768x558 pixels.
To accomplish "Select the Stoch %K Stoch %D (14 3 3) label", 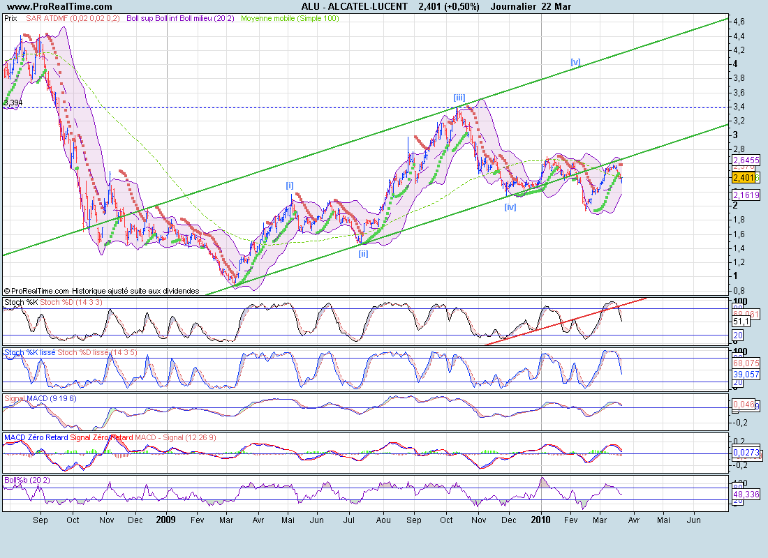I will click(53, 302).
